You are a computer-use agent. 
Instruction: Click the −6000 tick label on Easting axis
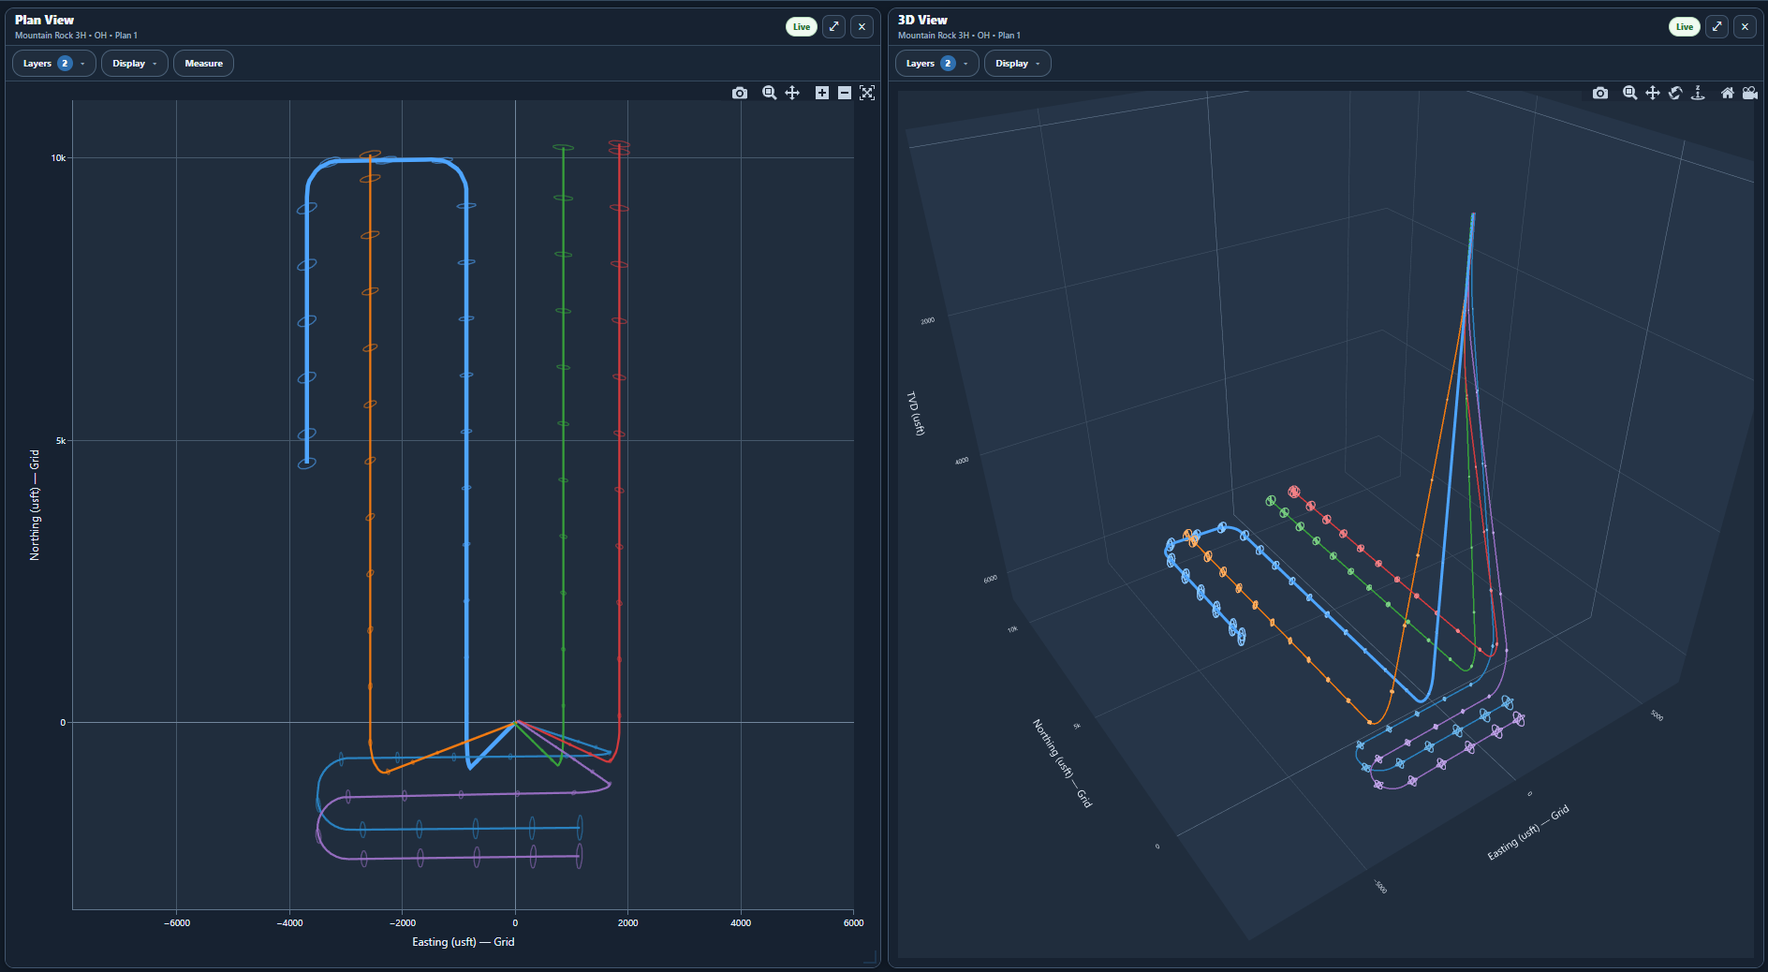tap(177, 923)
